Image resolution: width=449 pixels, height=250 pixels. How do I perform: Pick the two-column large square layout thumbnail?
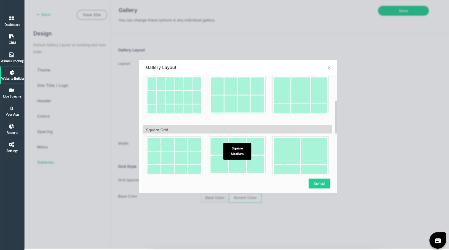pyautogui.click(x=300, y=155)
